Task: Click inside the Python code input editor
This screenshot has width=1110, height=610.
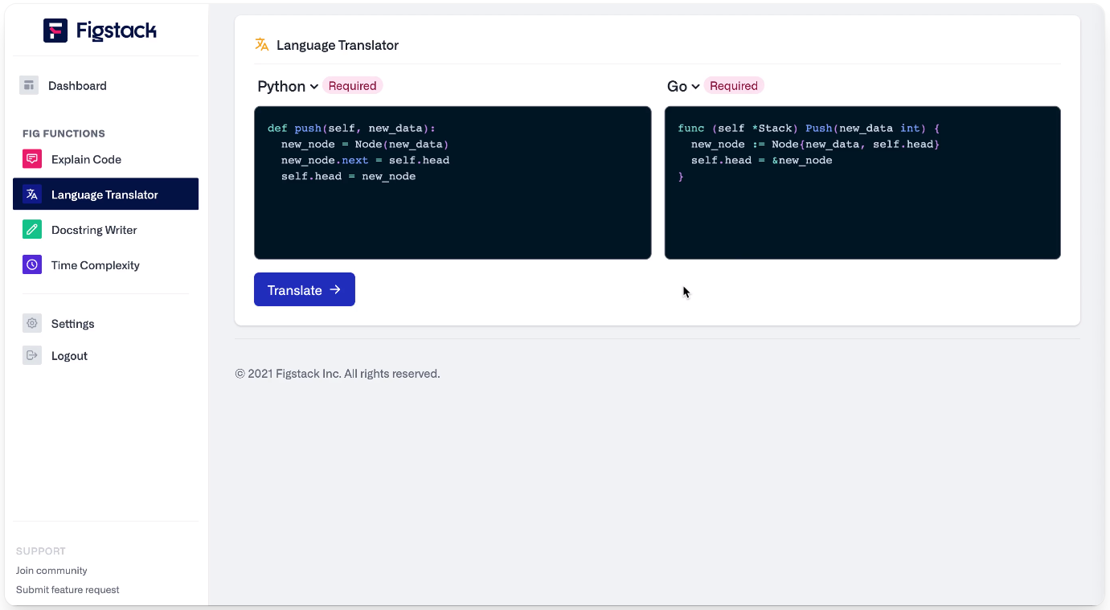Action: tap(453, 182)
